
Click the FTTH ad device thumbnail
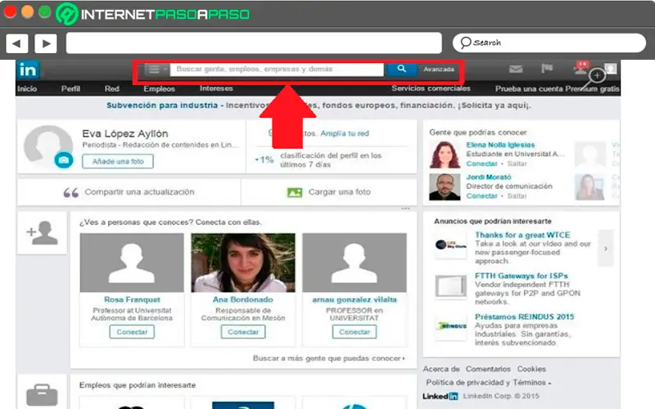[x=450, y=286]
